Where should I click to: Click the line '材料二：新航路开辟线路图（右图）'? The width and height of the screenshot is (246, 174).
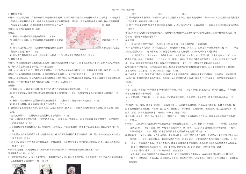click(x=25, y=29)
